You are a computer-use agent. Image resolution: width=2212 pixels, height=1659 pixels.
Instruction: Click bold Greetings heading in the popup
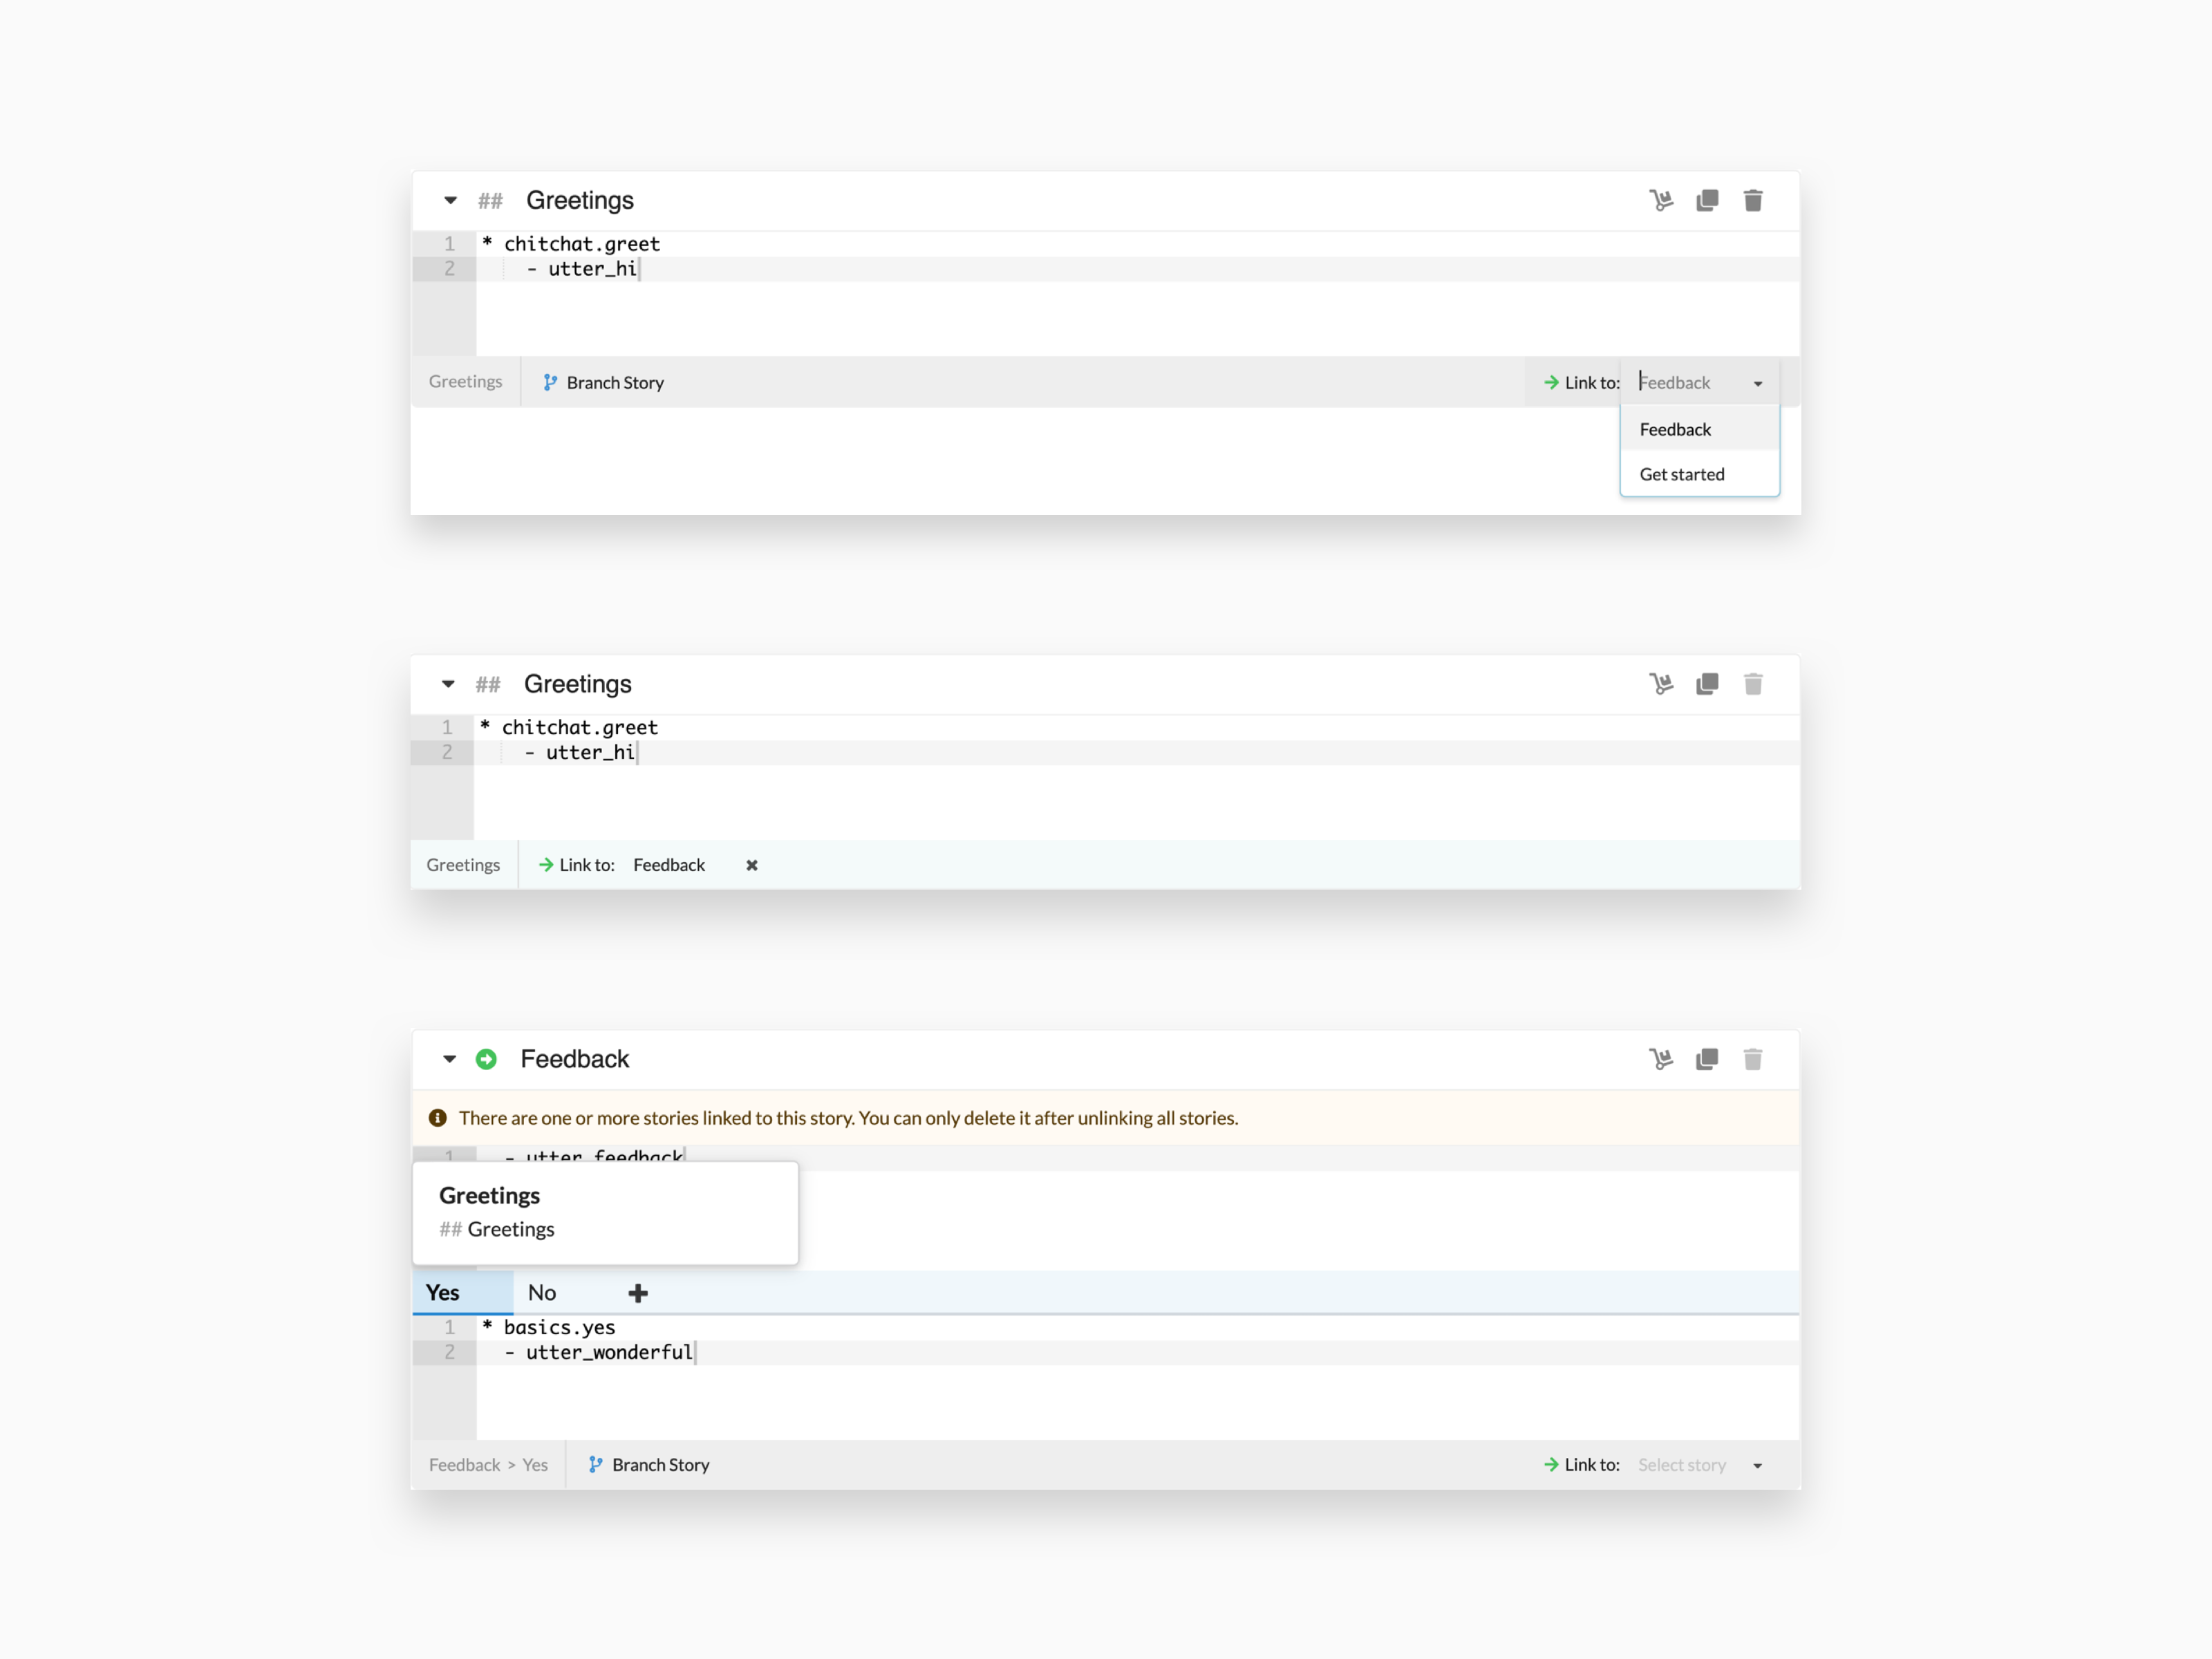tap(489, 1196)
